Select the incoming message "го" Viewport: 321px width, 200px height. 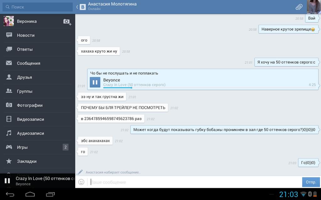click(x=83, y=152)
